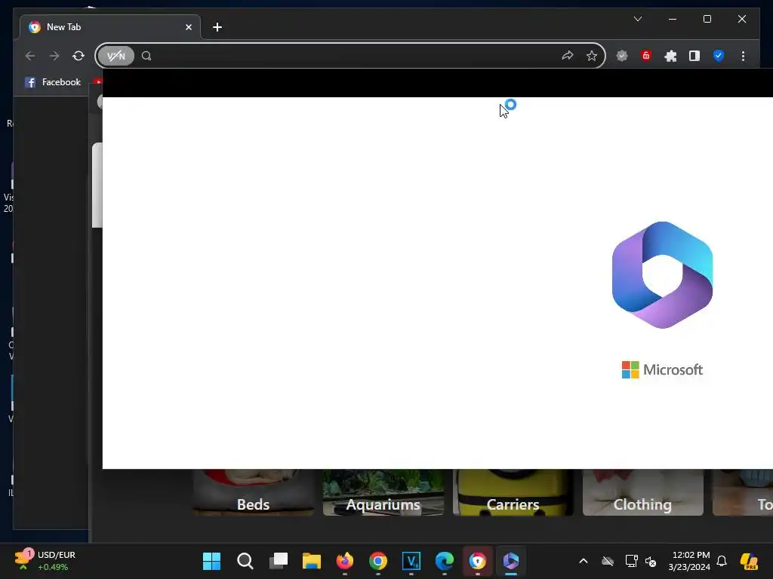
Task: Open Task View on taskbar
Action: point(279,561)
